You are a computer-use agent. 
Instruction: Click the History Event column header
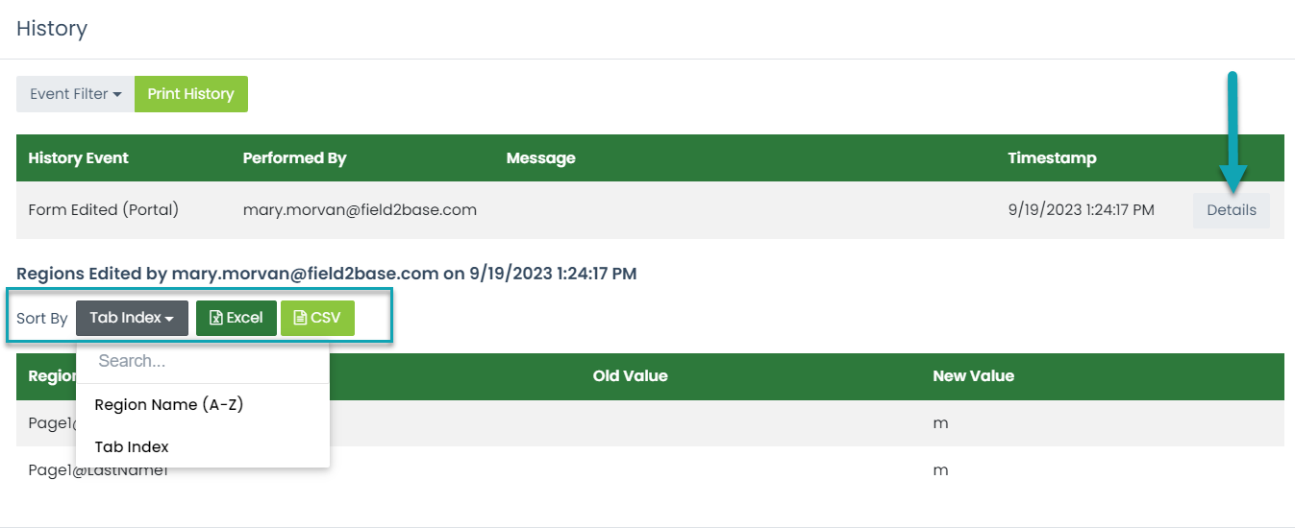[x=79, y=158]
